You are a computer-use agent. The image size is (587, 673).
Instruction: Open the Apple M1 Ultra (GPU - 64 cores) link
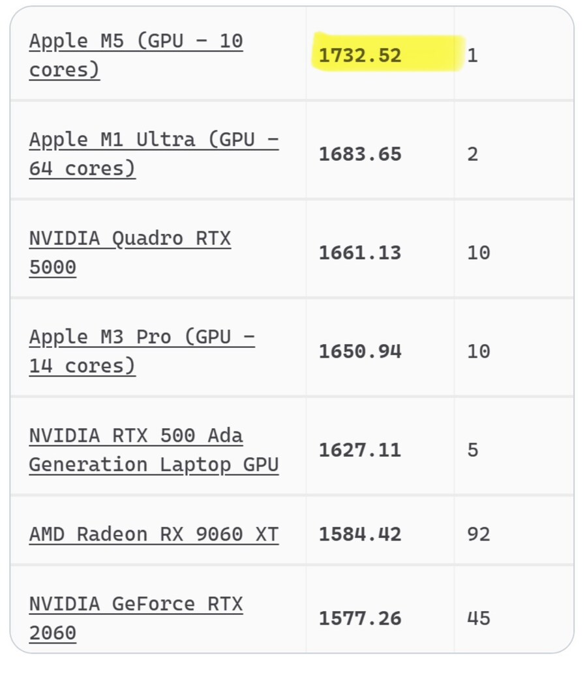point(153,140)
